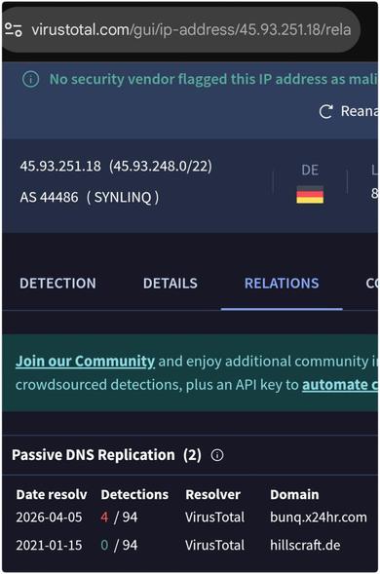The height and width of the screenshot is (574, 380).
Task: Select the 2026-04-05 date cell
Action: click(49, 517)
